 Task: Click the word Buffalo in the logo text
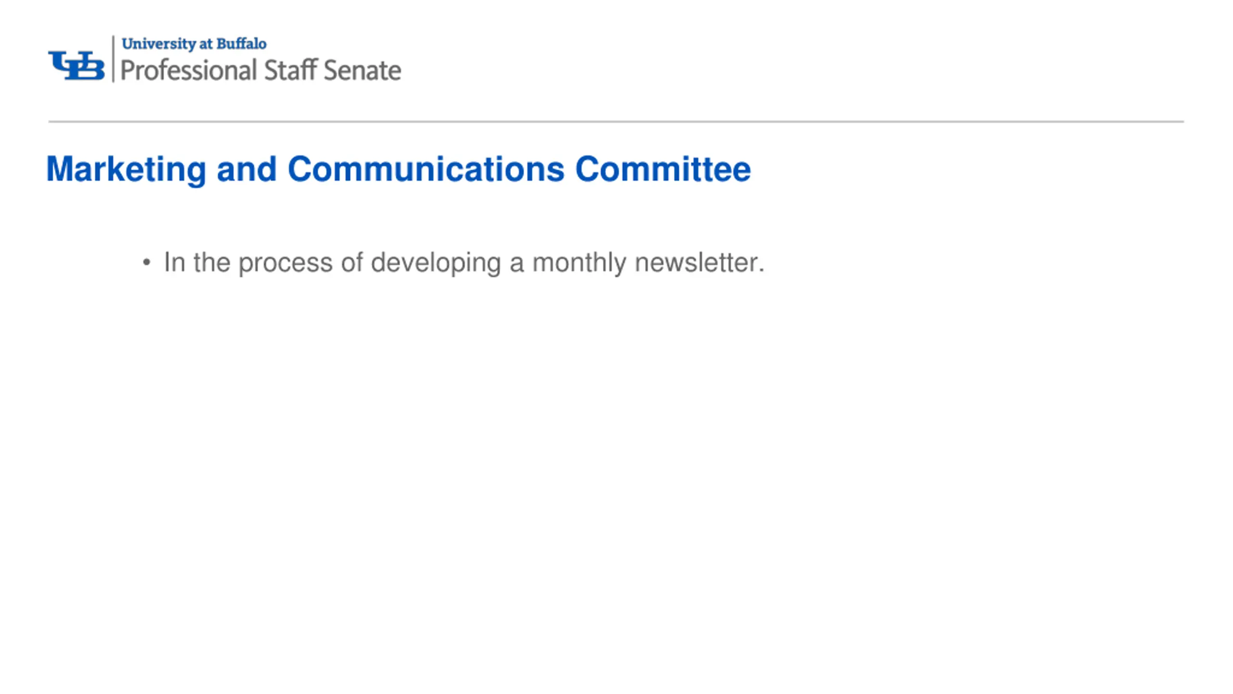point(241,43)
